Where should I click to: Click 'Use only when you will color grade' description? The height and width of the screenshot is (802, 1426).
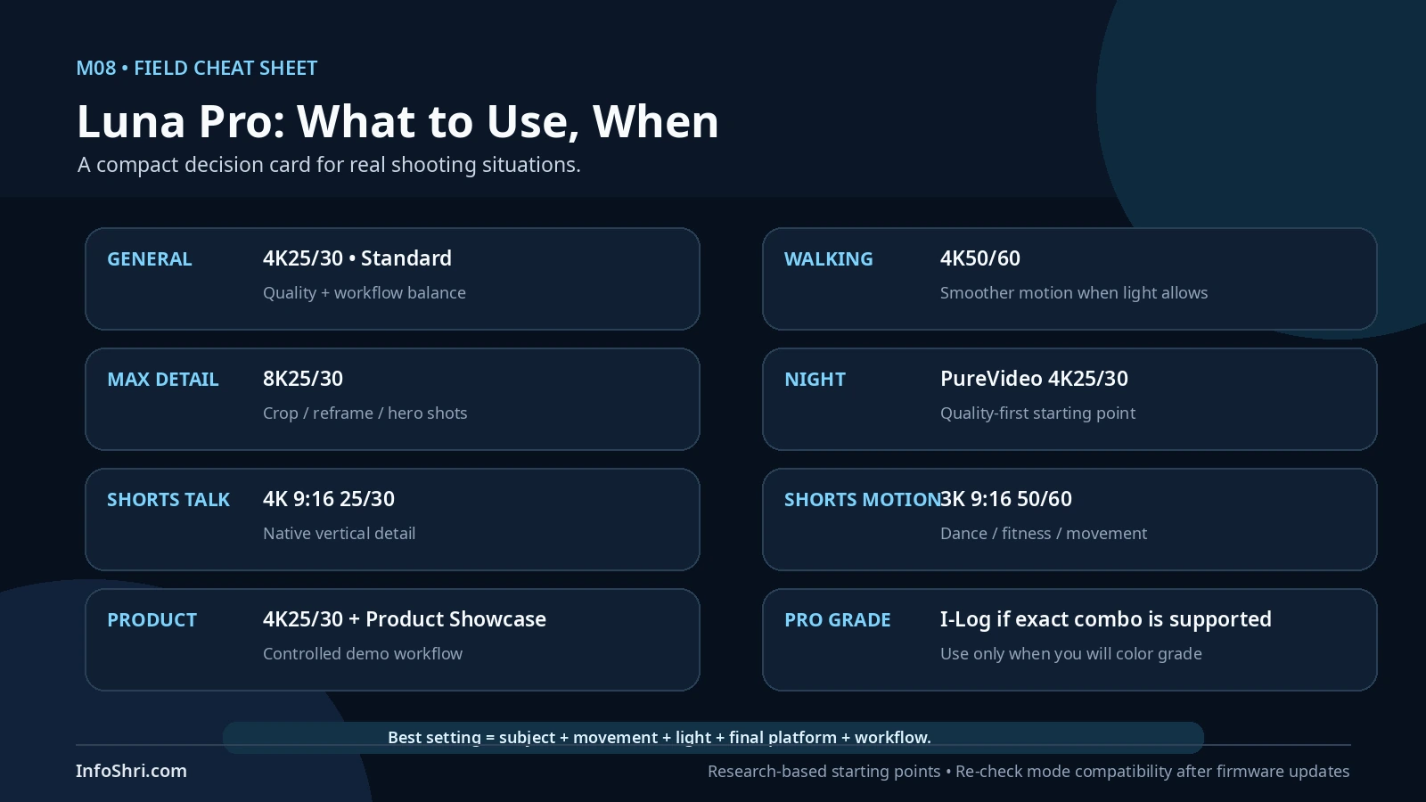(x=1071, y=654)
